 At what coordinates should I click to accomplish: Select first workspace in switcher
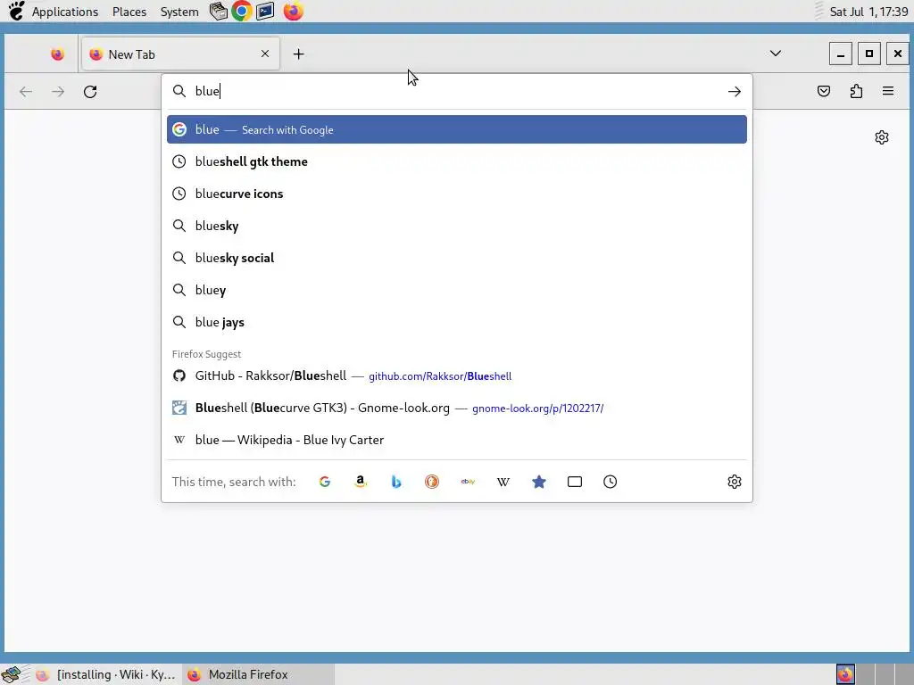point(845,674)
